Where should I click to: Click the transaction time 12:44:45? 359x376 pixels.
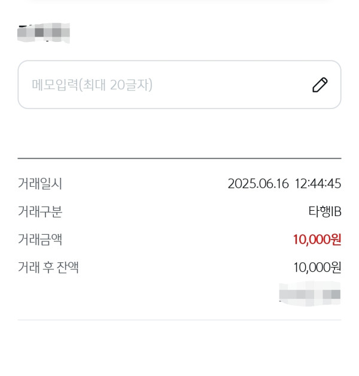pyautogui.click(x=318, y=184)
